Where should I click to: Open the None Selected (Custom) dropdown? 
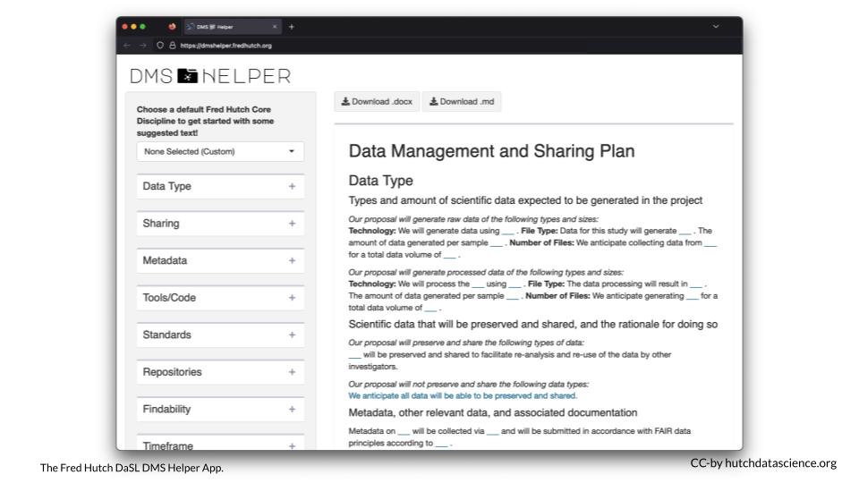220,152
